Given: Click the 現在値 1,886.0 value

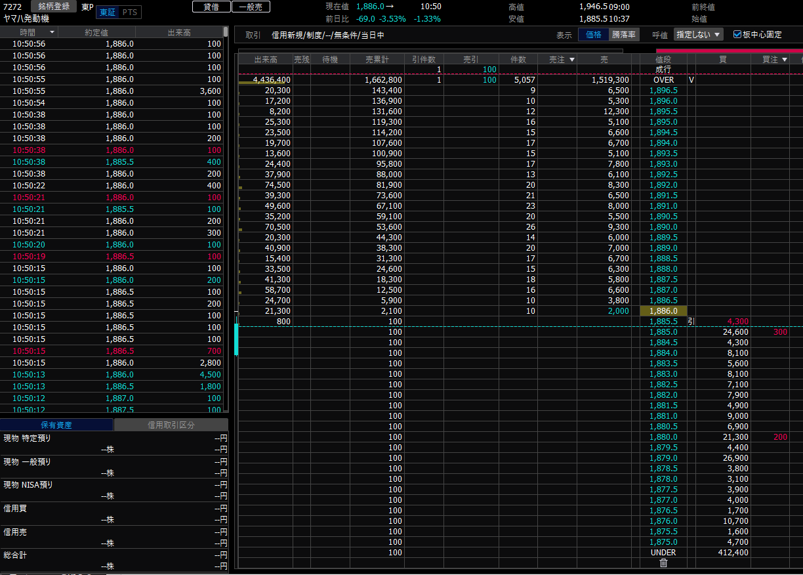Looking at the screenshot, I should tap(370, 7).
